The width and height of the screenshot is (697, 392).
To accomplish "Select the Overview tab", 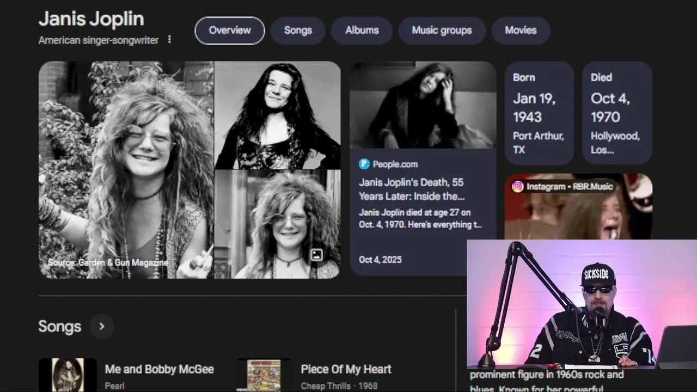I will (x=230, y=30).
